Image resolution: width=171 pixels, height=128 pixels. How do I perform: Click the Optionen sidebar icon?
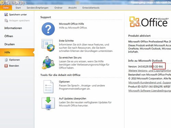(6, 60)
